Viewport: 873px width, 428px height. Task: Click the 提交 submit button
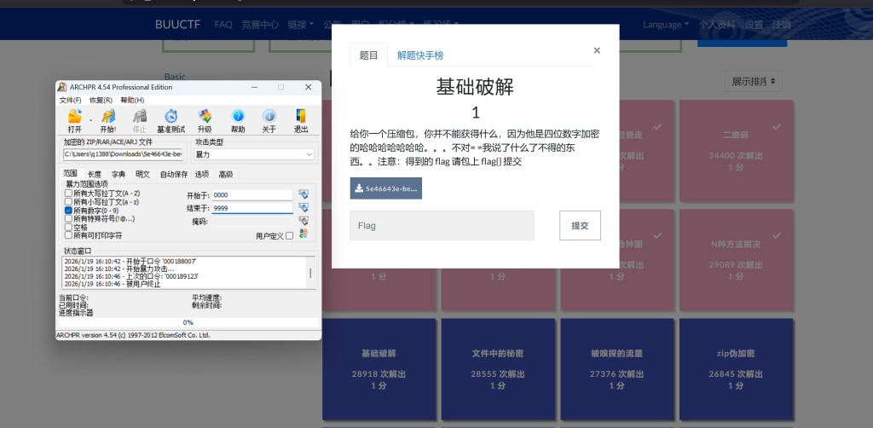click(x=580, y=225)
